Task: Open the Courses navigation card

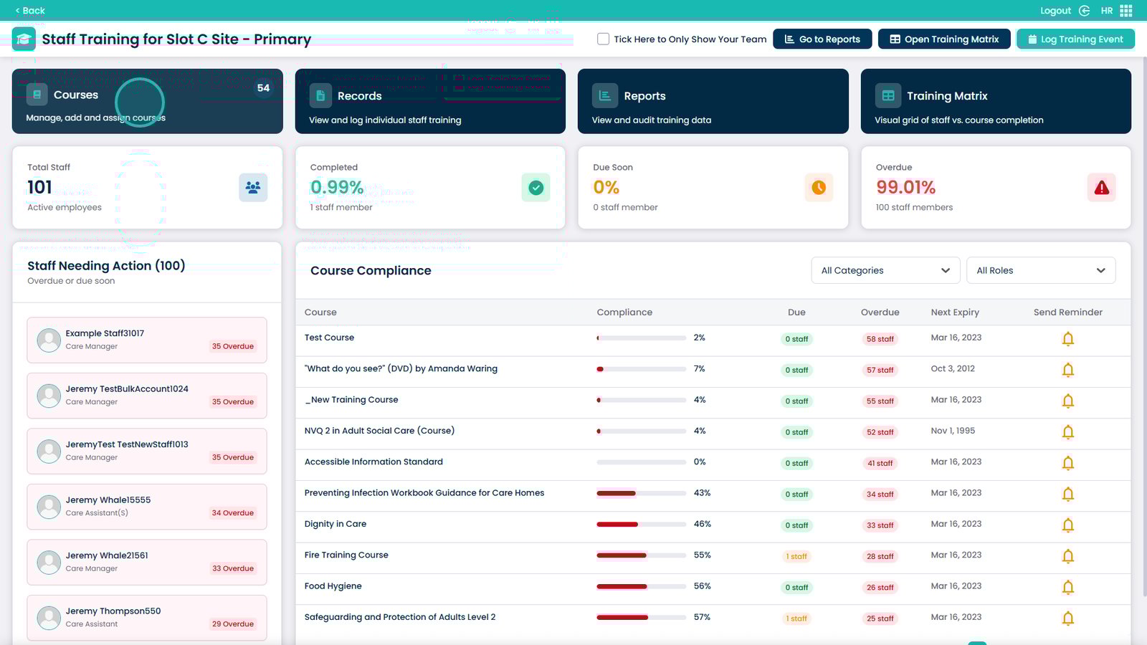Action: click(147, 101)
